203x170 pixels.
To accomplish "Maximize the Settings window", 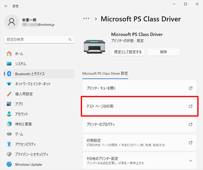I will pos(186,4).
